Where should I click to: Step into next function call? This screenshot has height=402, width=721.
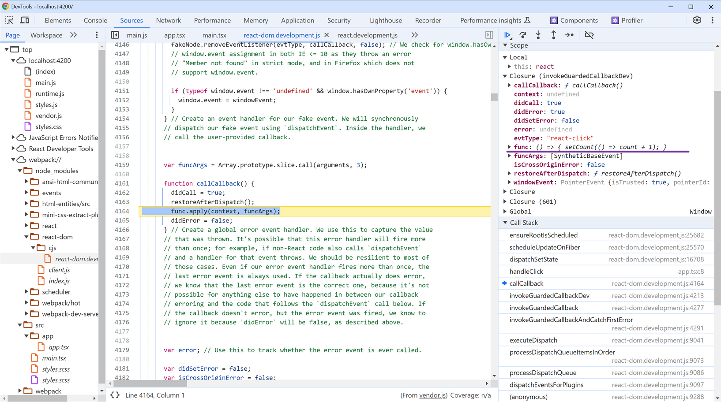(538, 35)
